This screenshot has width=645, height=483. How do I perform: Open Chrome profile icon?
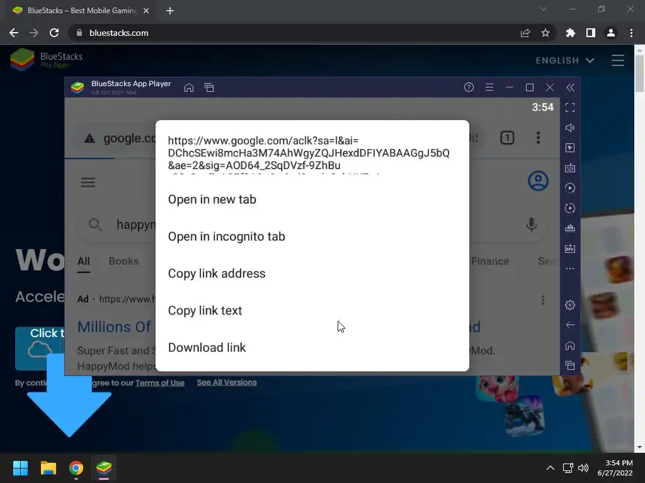point(611,33)
